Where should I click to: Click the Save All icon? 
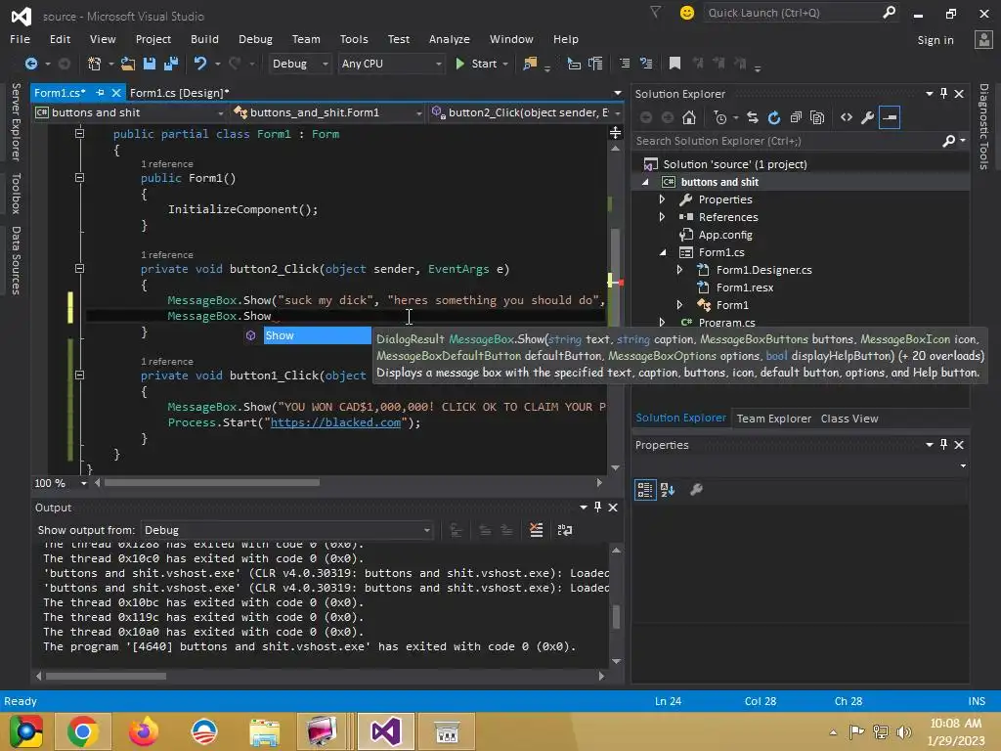(170, 64)
